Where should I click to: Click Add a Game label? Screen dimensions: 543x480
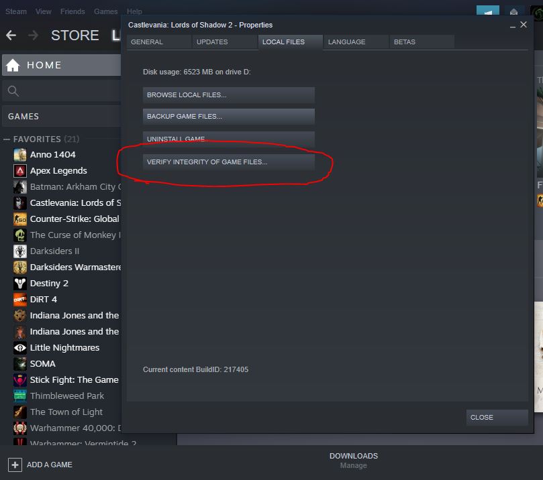(50, 465)
